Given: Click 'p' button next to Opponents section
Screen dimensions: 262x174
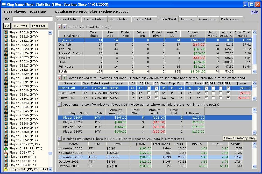Looking at the screenshot, I should (60, 104).
